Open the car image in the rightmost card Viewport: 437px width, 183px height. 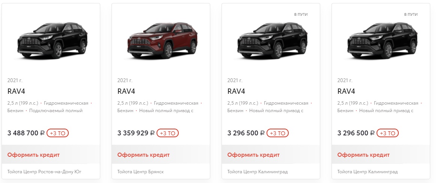382,40
